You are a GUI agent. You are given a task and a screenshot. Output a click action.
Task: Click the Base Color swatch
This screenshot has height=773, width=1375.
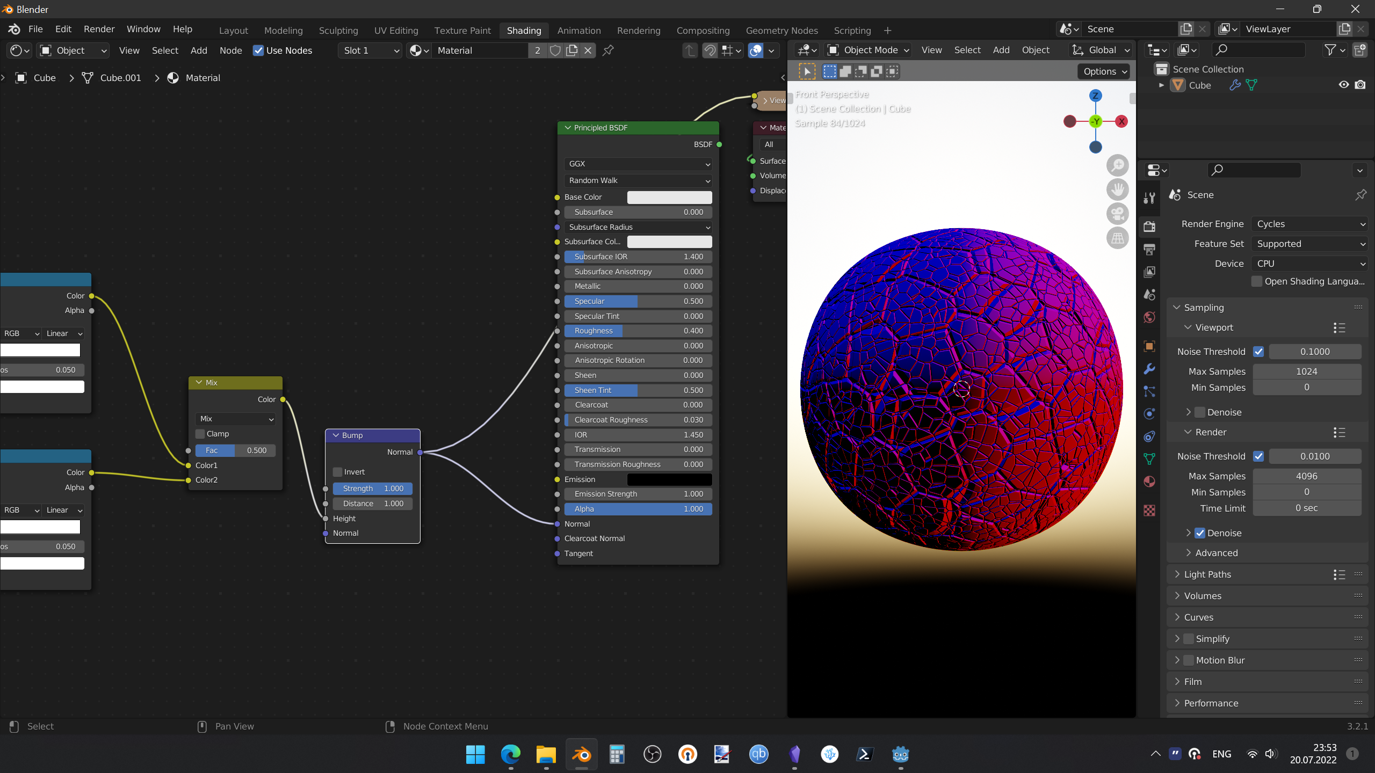point(669,197)
